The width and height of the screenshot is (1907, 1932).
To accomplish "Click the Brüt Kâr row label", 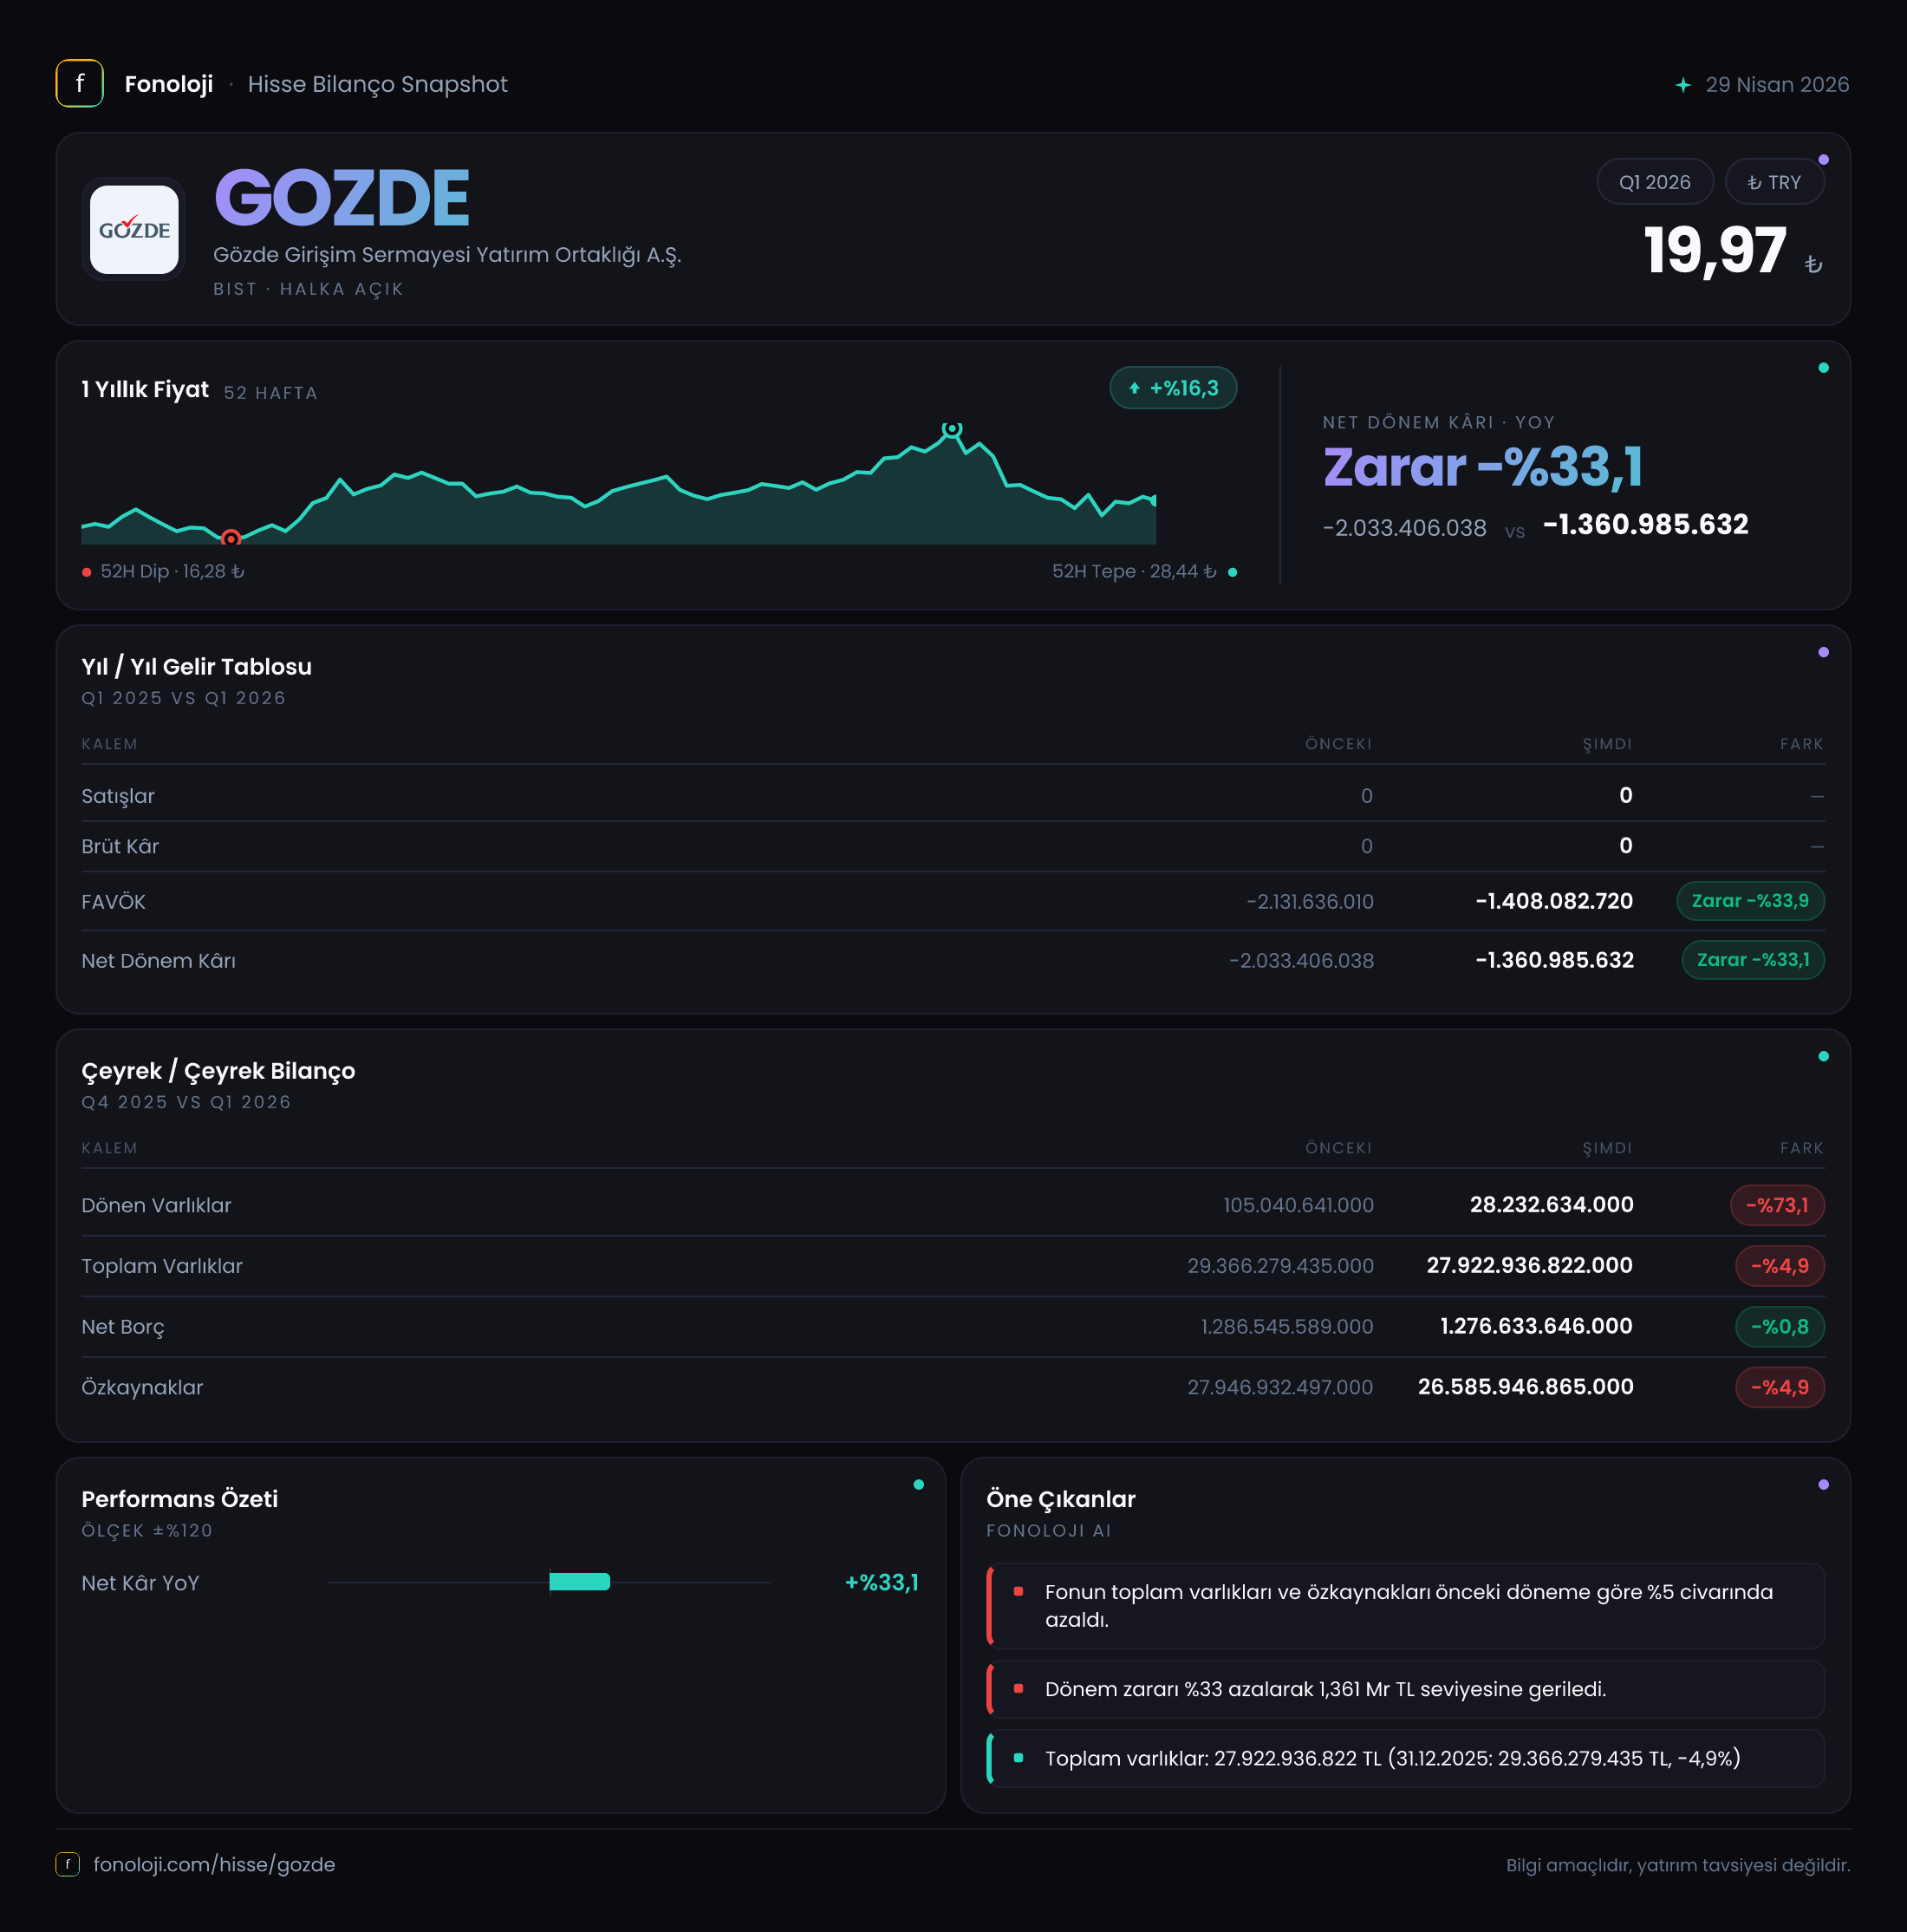I will click(120, 846).
